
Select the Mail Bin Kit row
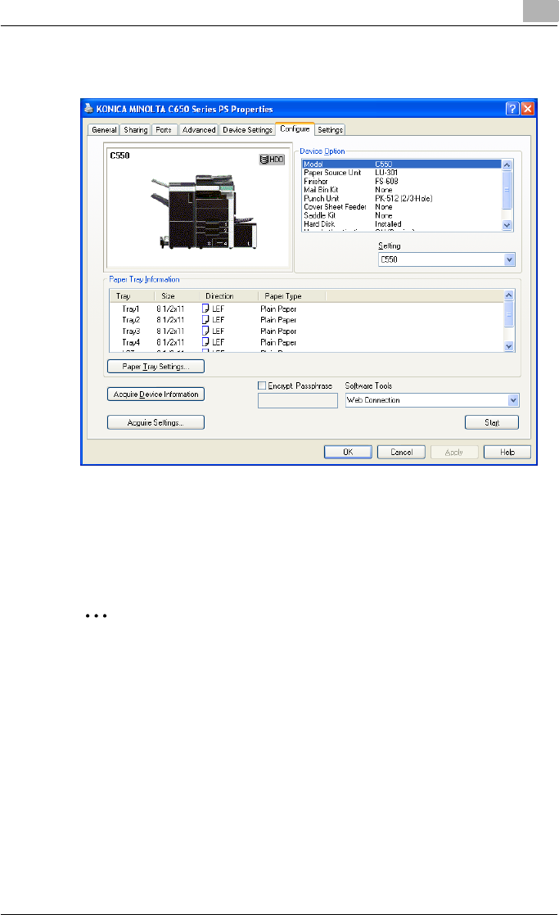point(402,190)
